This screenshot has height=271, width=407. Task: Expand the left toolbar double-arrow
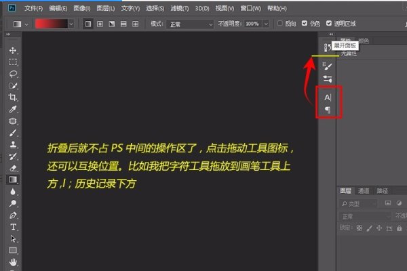point(8,35)
